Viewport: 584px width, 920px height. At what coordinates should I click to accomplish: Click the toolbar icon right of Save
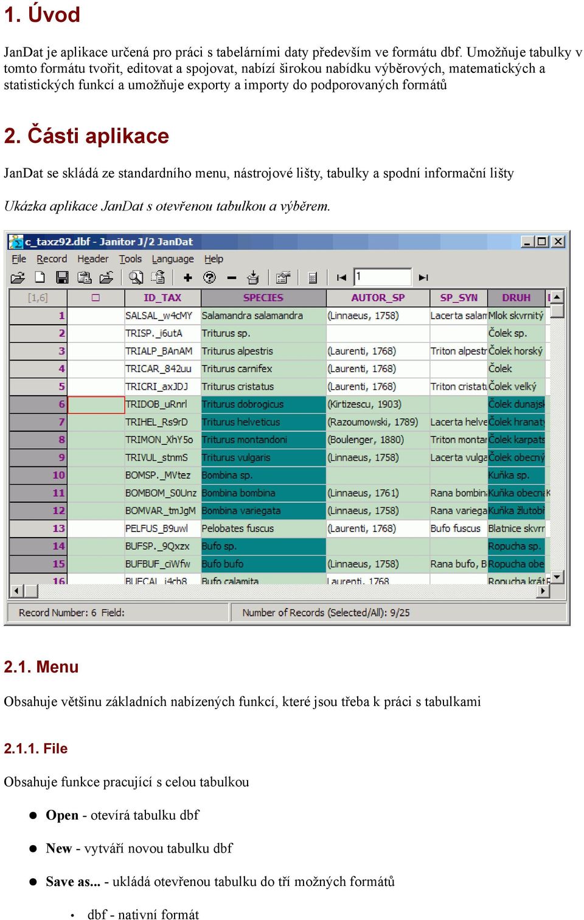coord(84,278)
